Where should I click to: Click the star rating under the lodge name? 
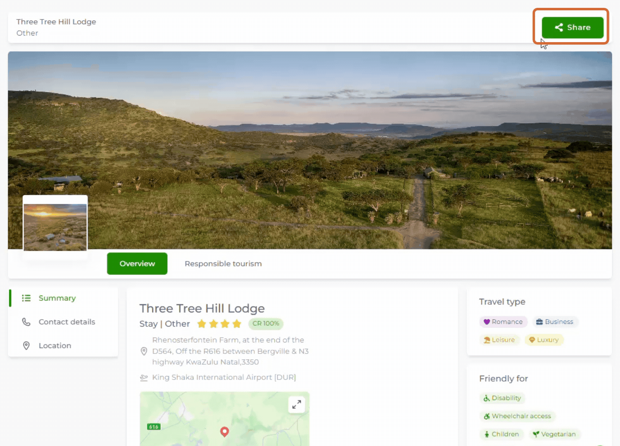click(219, 324)
